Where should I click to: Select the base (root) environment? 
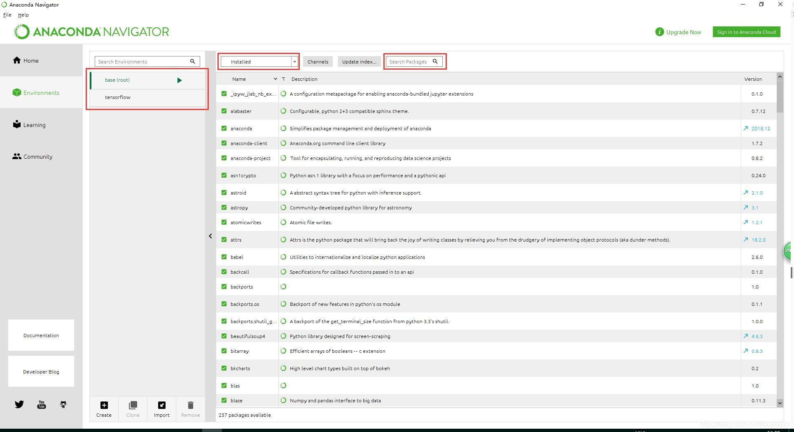coord(147,80)
